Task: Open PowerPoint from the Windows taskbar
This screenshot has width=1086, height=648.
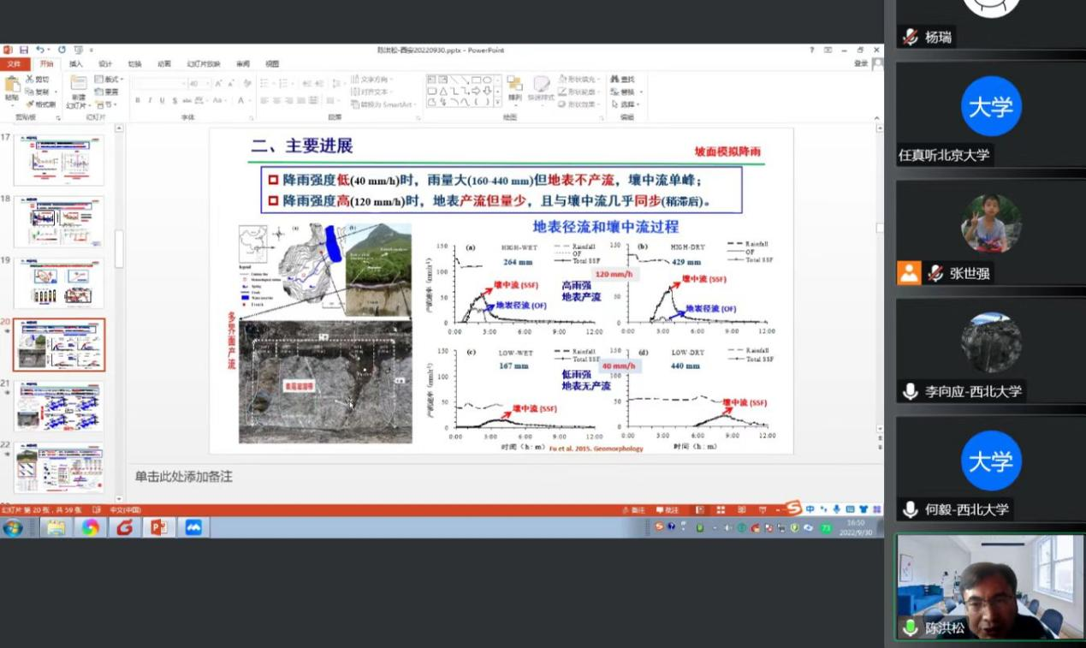Action: click(x=158, y=527)
